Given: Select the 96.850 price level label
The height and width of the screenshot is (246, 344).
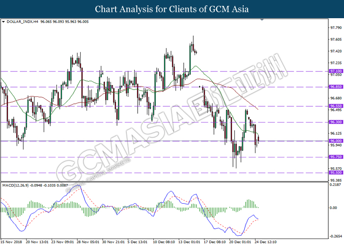Looking at the screenshot, I should [336, 87].
